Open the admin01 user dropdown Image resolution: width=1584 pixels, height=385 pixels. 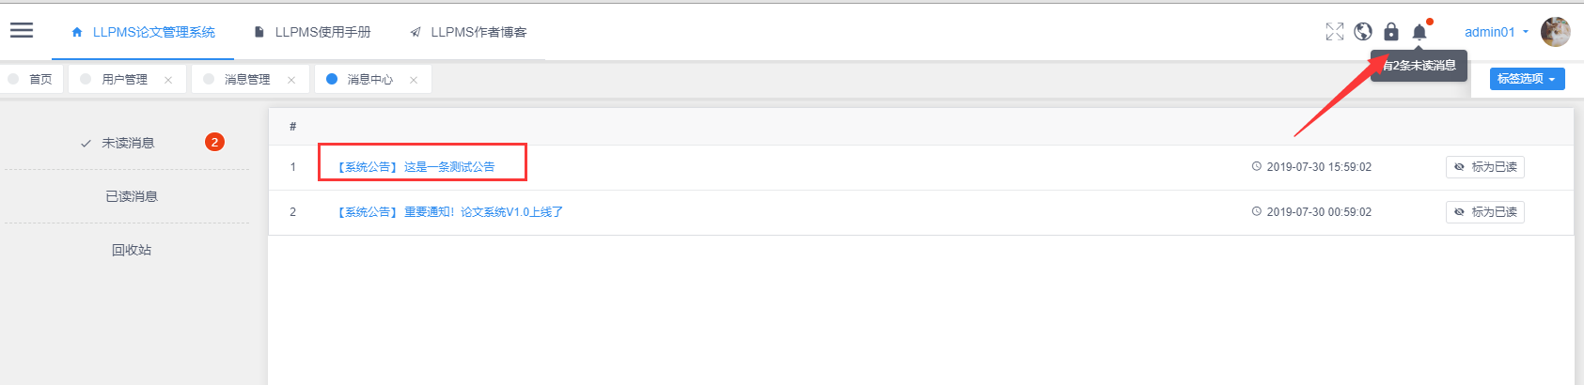coord(1497,32)
